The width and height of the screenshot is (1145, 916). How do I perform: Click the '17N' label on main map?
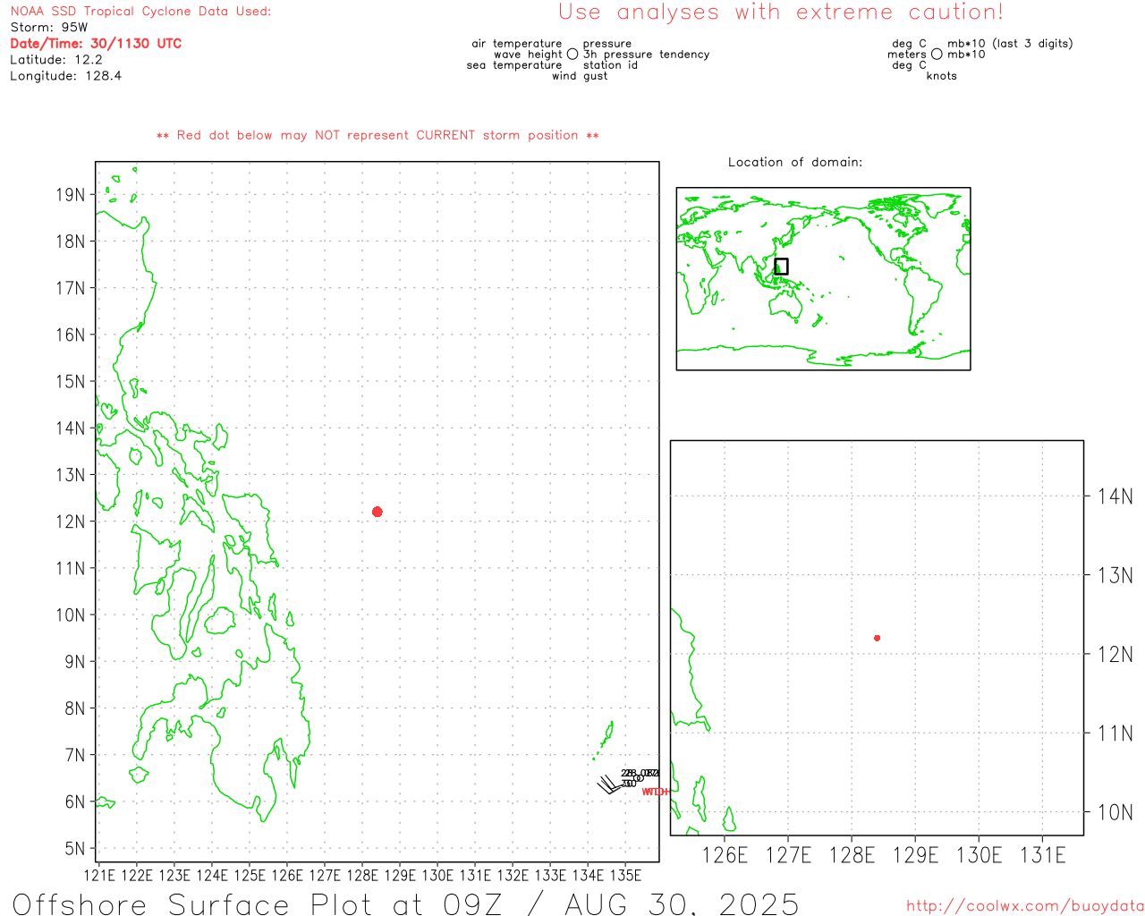coord(71,288)
